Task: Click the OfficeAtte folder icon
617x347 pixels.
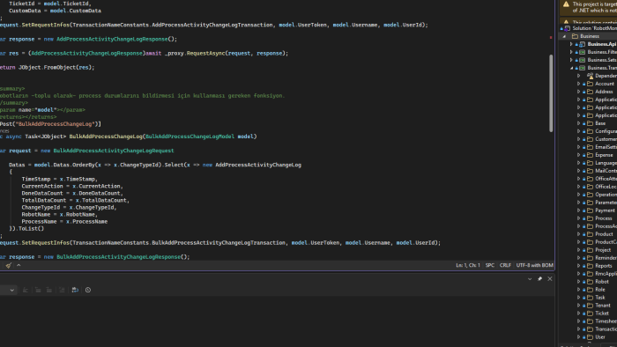Action: (x=590, y=179)
